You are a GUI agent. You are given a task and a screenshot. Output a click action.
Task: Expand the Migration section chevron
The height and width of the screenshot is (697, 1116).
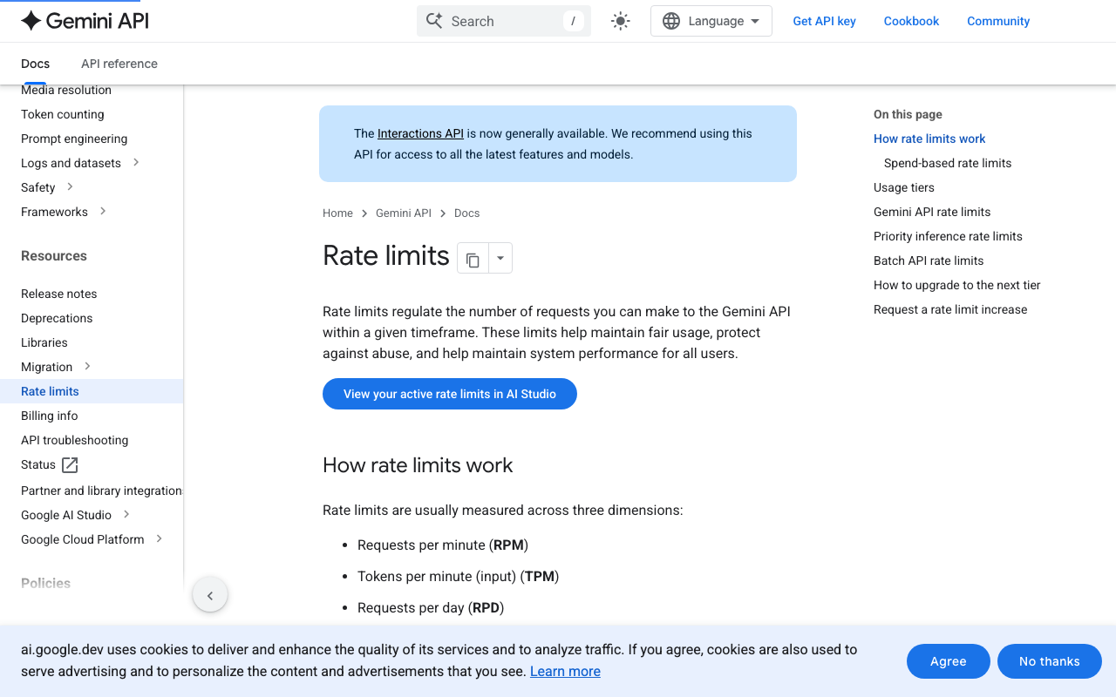87,366
